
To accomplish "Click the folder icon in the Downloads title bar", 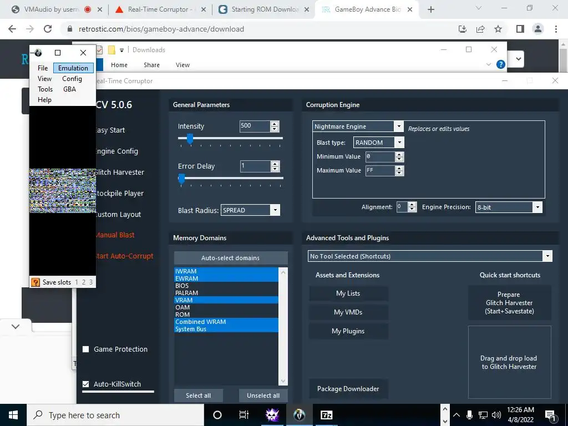I will point(111,50).
